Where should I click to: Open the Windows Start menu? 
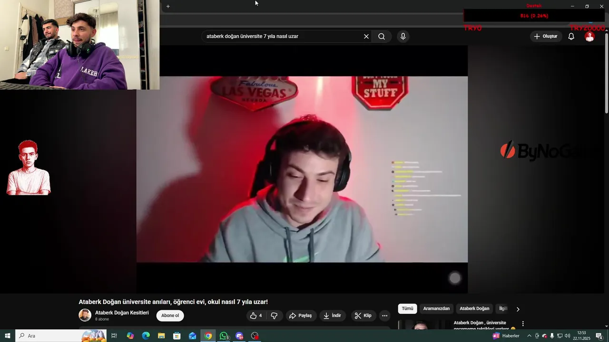point(8,336)
